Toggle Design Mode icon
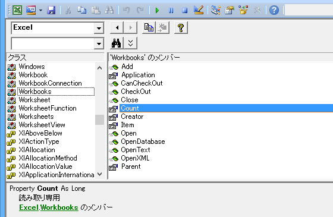The width and height of the screenshot is (333, 217). pyautogui.click(x=199, y=10)
